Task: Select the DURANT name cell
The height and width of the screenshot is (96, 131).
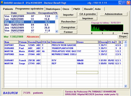Action: (11, 61)
